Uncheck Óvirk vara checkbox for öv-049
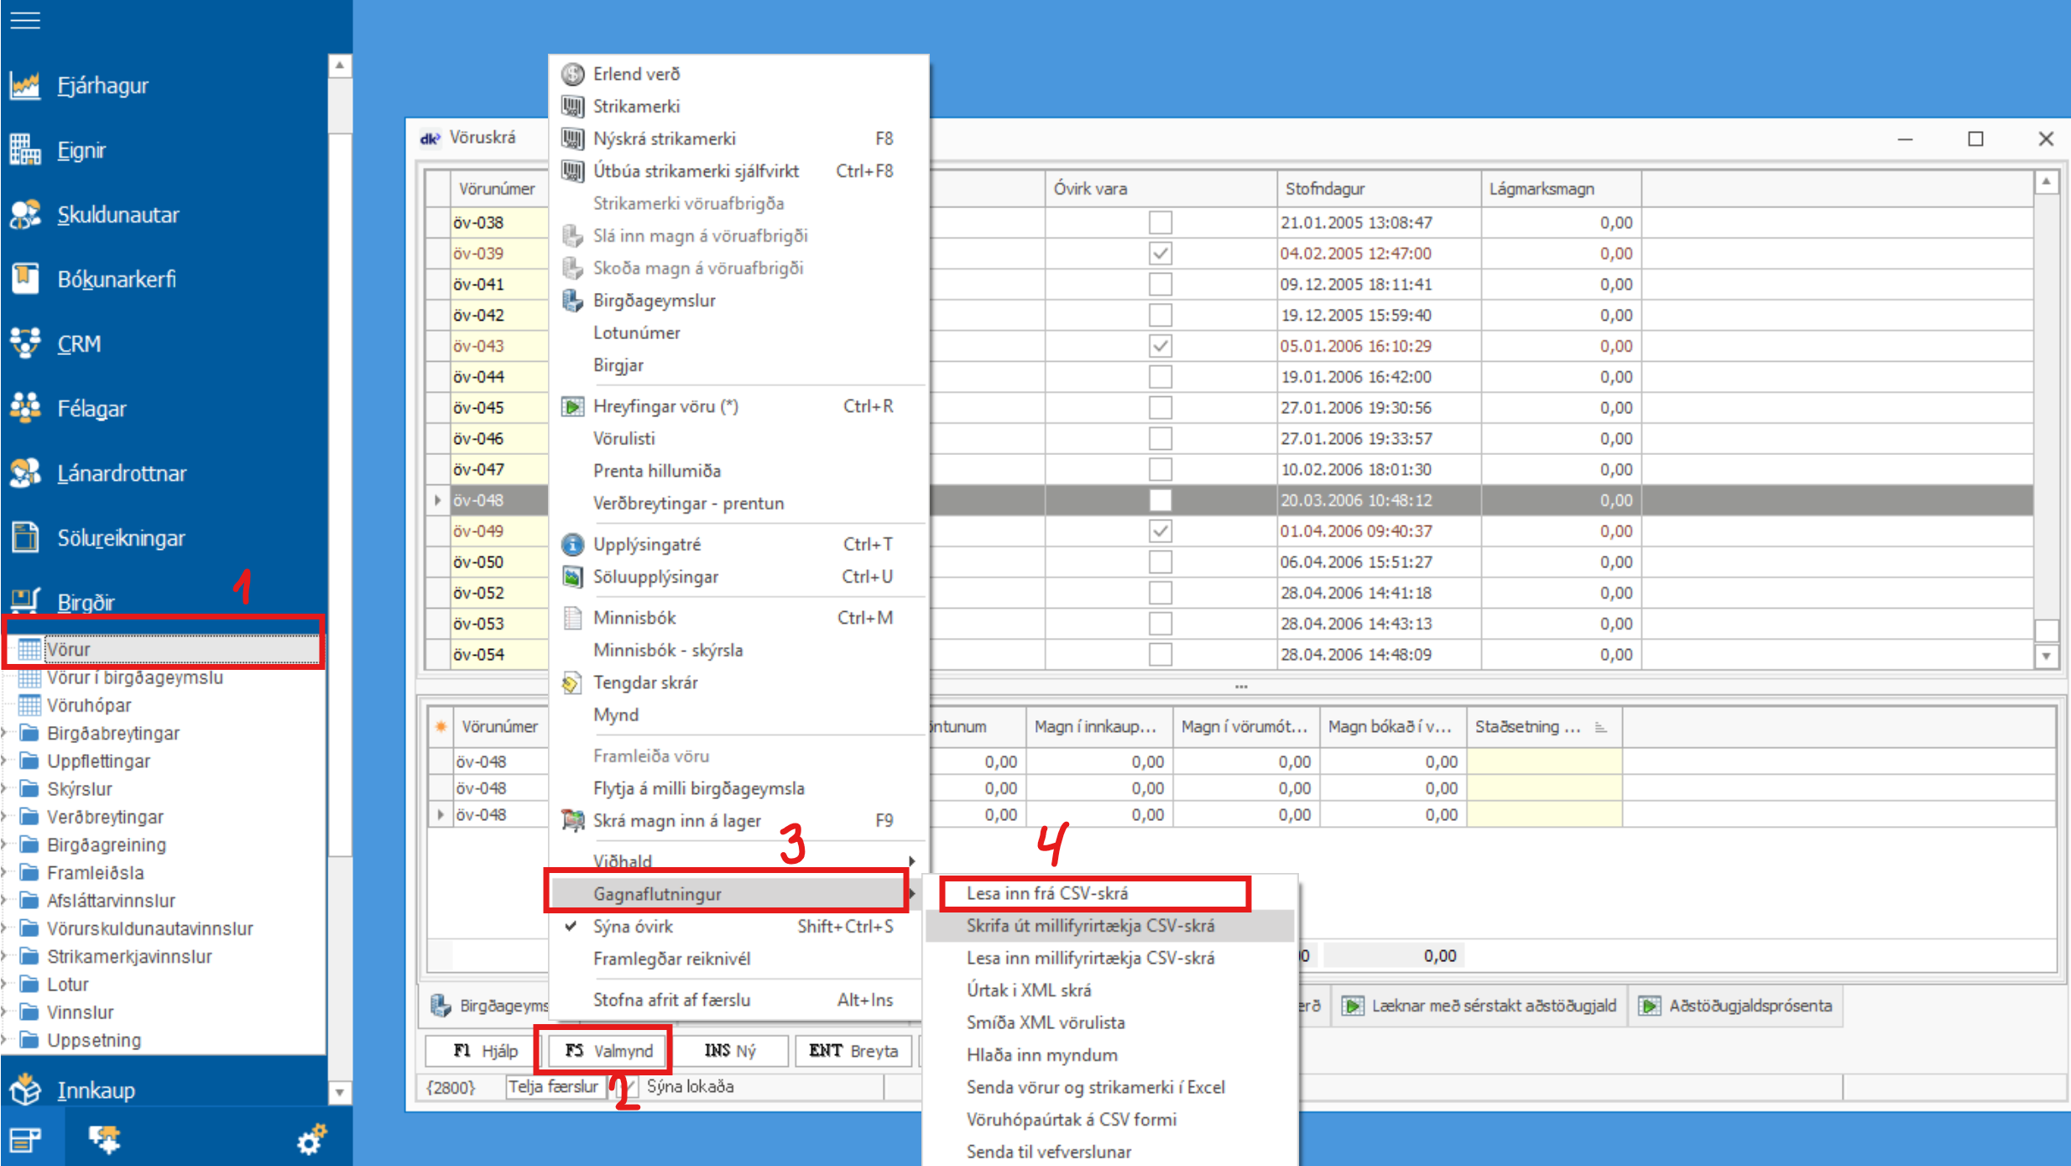 [x=1160, y=531]
